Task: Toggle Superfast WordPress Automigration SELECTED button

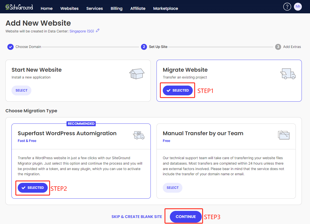Action: tap(33, 188)
